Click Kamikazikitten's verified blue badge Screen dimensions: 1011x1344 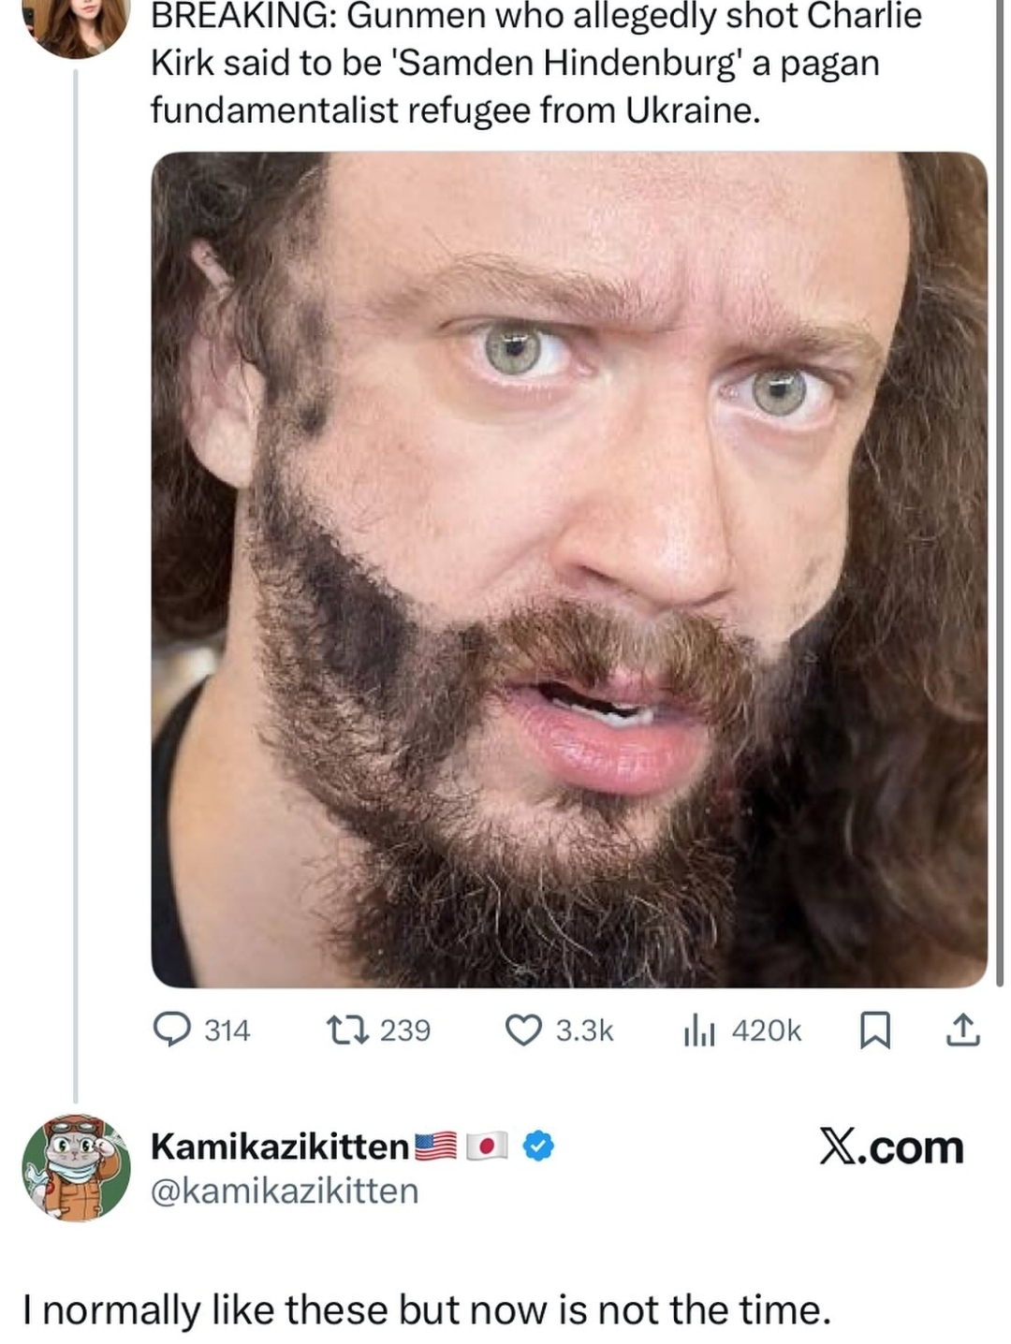[x=537, y=1145]
